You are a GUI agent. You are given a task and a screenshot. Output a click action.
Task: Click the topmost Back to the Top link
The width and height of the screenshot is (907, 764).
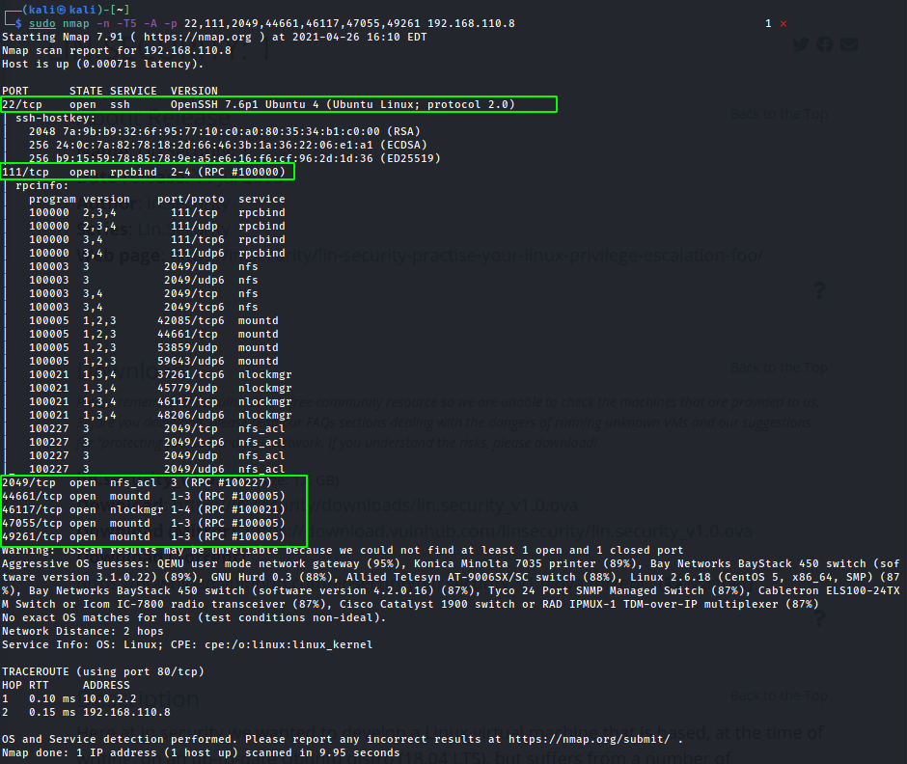pyautogui.click(x=779, y=114)
